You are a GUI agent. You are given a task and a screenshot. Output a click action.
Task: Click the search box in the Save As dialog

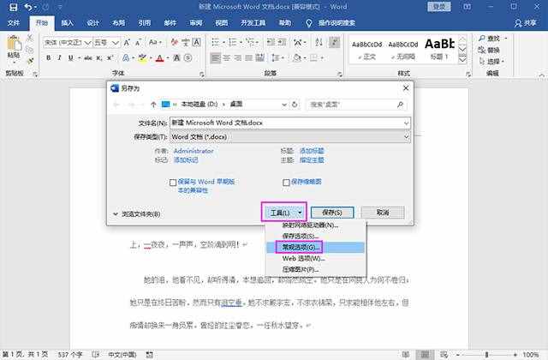pyautogui.click(x=356, y=105)
